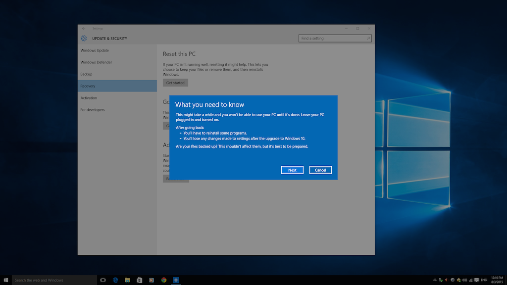Open File Explorer from the taskbar

(127, 280)
